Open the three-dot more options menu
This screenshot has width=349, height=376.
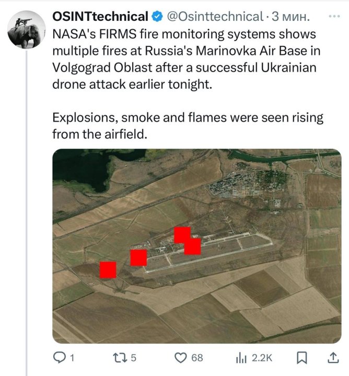coord(333,17)
